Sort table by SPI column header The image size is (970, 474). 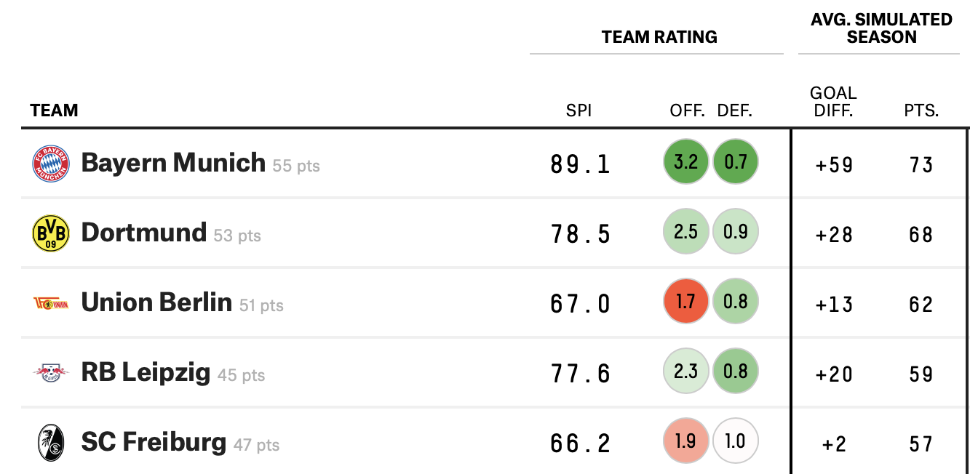579,111
